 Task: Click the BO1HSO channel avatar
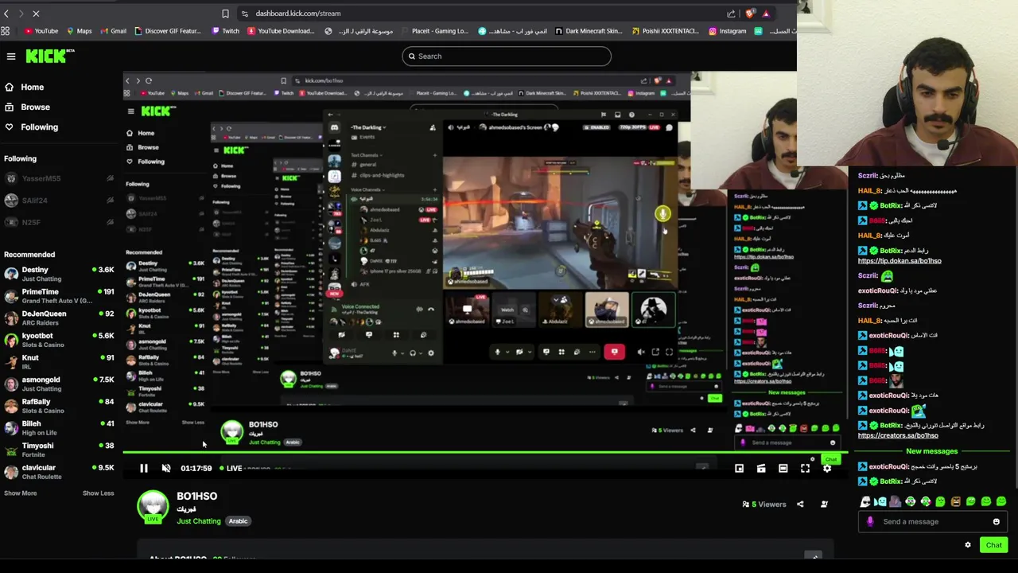tap(153, 507)
